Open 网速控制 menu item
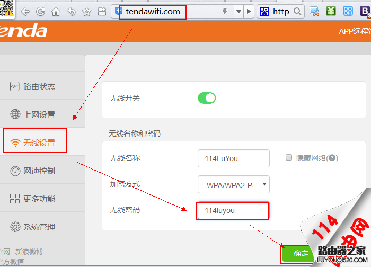The image size is (371, 267). pos(42,171)
